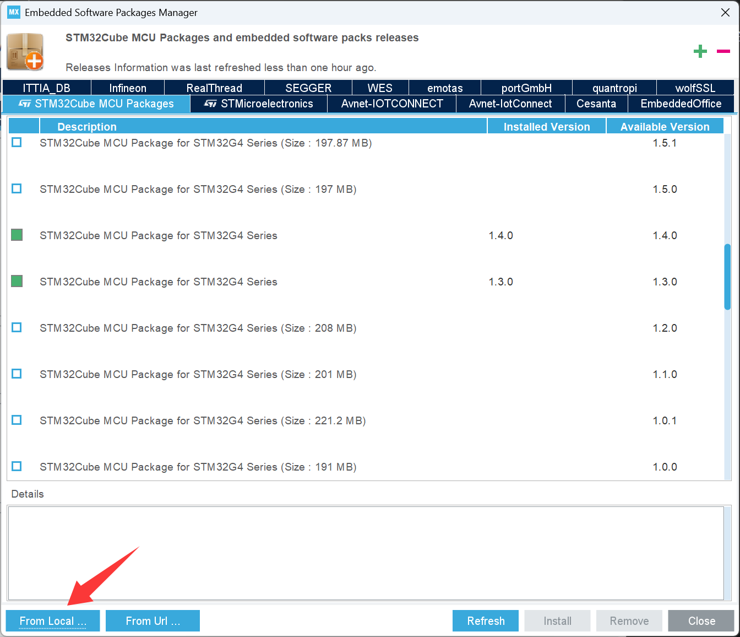Click the package list vertical scrollbar thumb

[727, 277]
